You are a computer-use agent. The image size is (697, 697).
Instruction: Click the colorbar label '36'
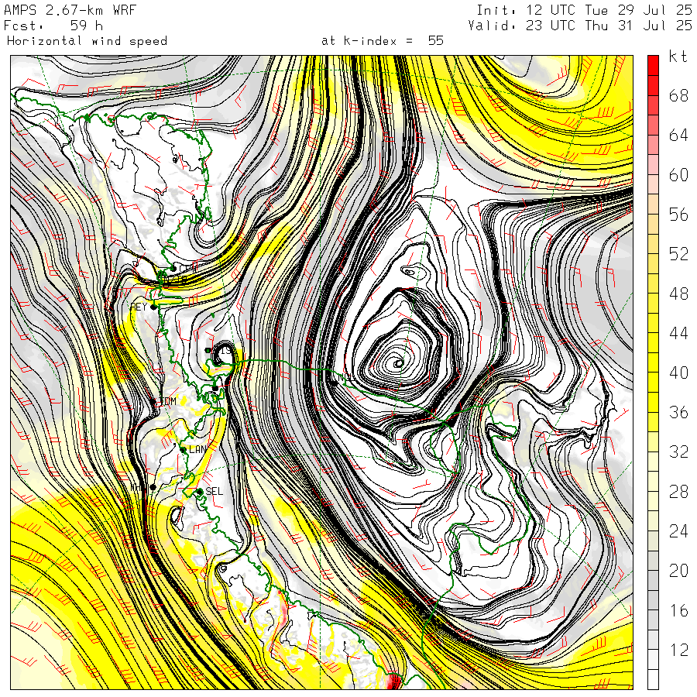[678, 412]
